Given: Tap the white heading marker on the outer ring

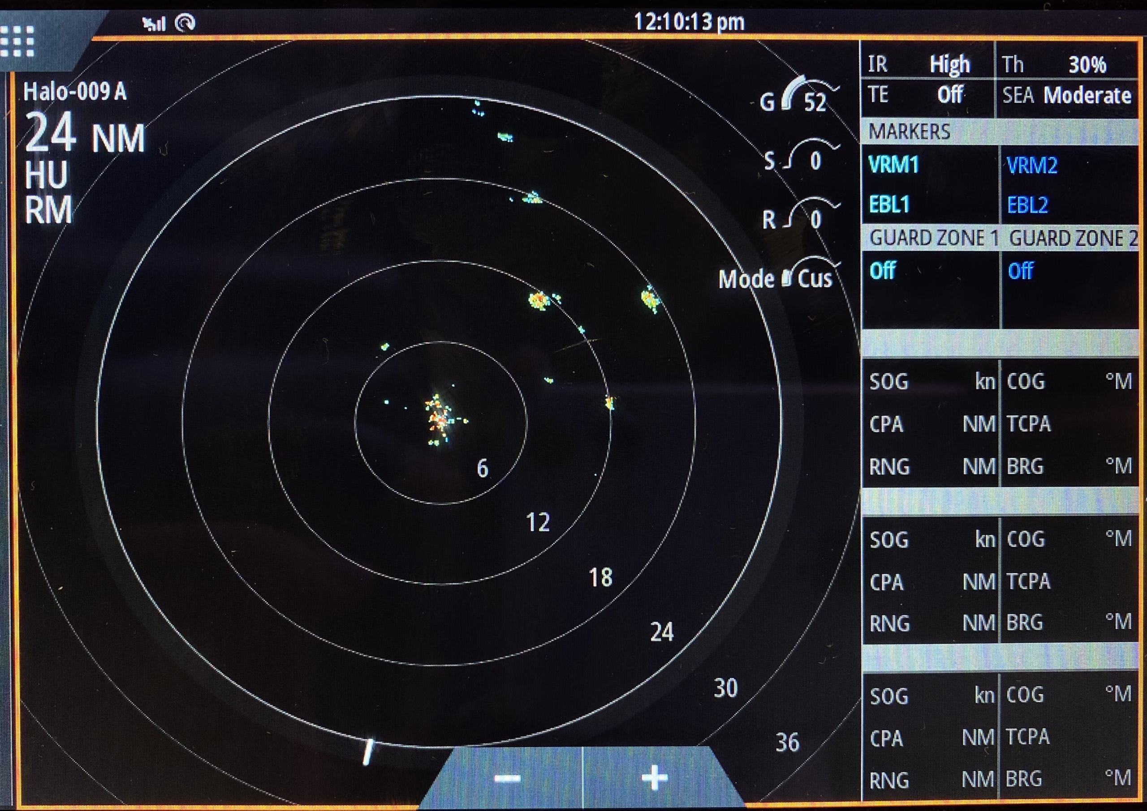Looking at the screenshot, I should [368, 752].
